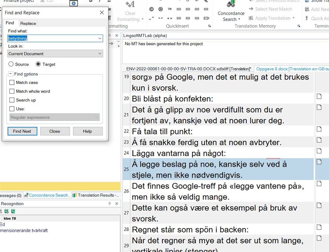Viewport: 329px width, 252px height.
Task: Enable the Search up checkbox
Action: click(x=12, y=100)
